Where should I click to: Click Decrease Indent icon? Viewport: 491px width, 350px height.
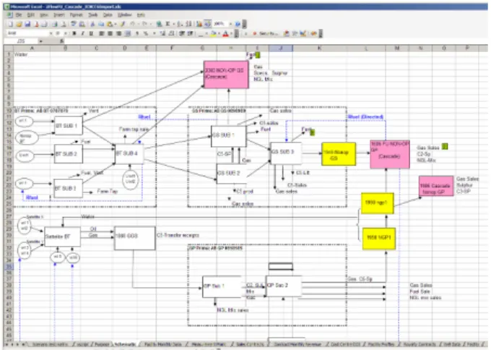tap(181, 33)
